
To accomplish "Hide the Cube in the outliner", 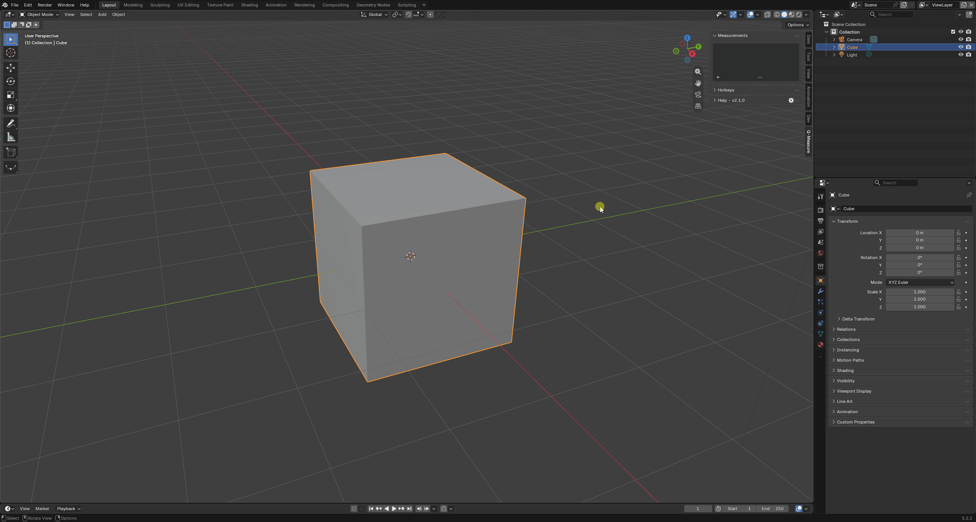I will point(961,47).
